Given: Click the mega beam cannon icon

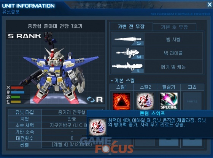Looking at the screenshot, I should coord(128,67).
